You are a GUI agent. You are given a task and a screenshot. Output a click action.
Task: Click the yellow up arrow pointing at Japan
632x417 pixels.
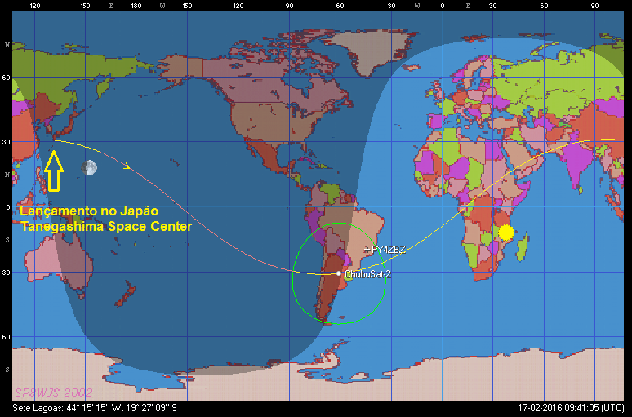[x=55, y=171]
